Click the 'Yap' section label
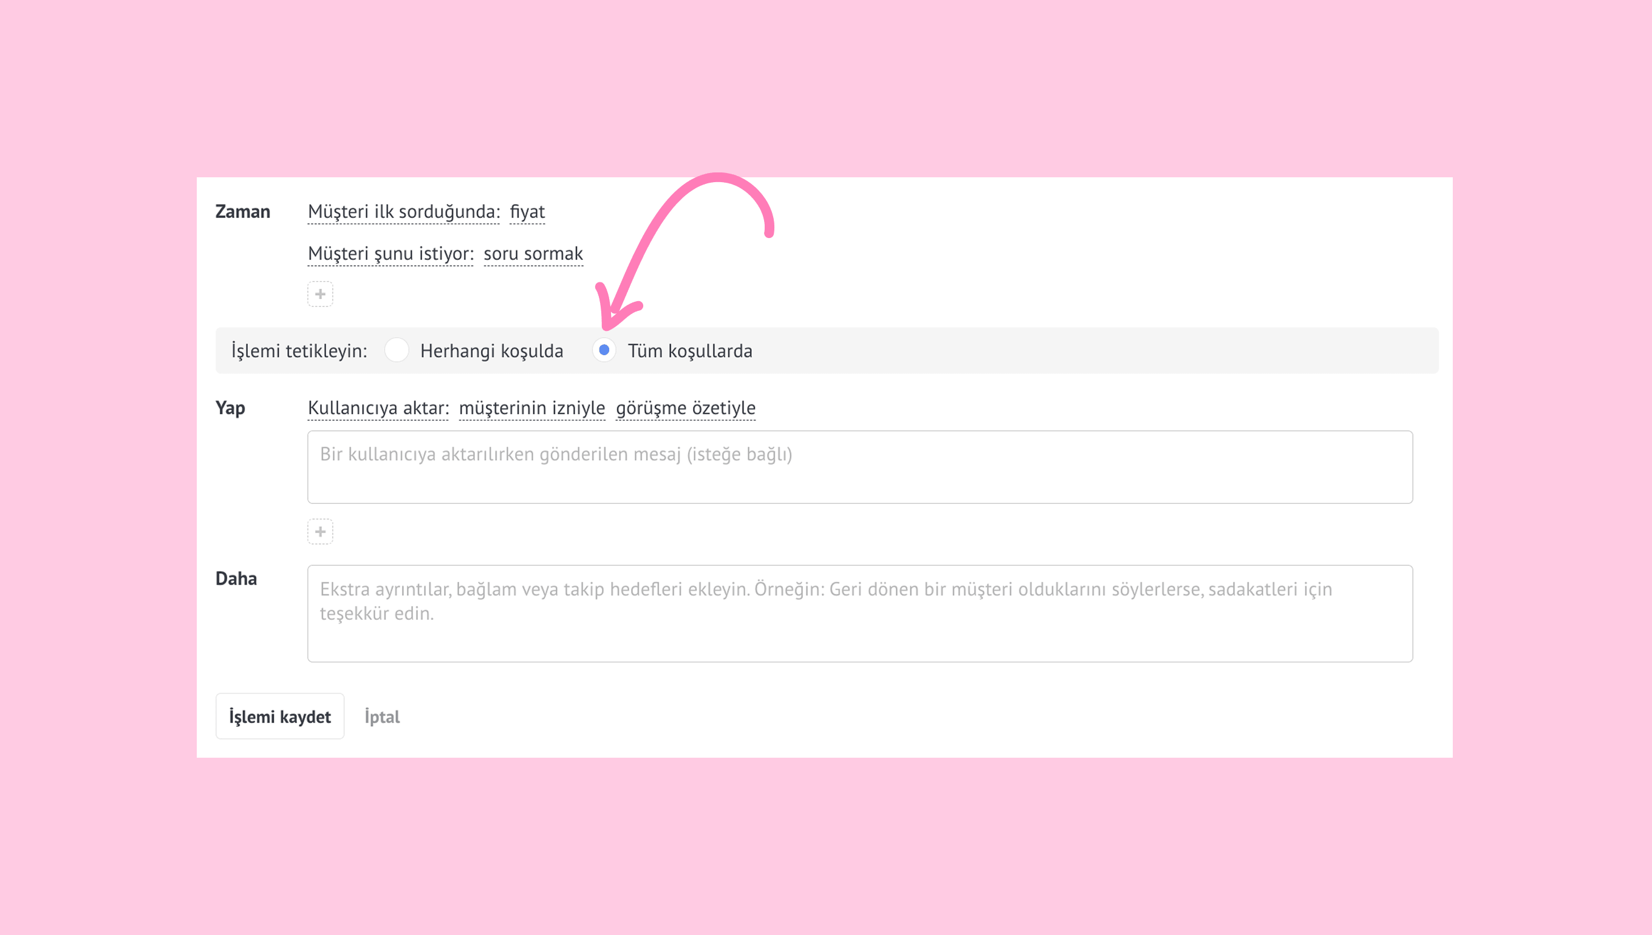 click(x=230, y=408)
